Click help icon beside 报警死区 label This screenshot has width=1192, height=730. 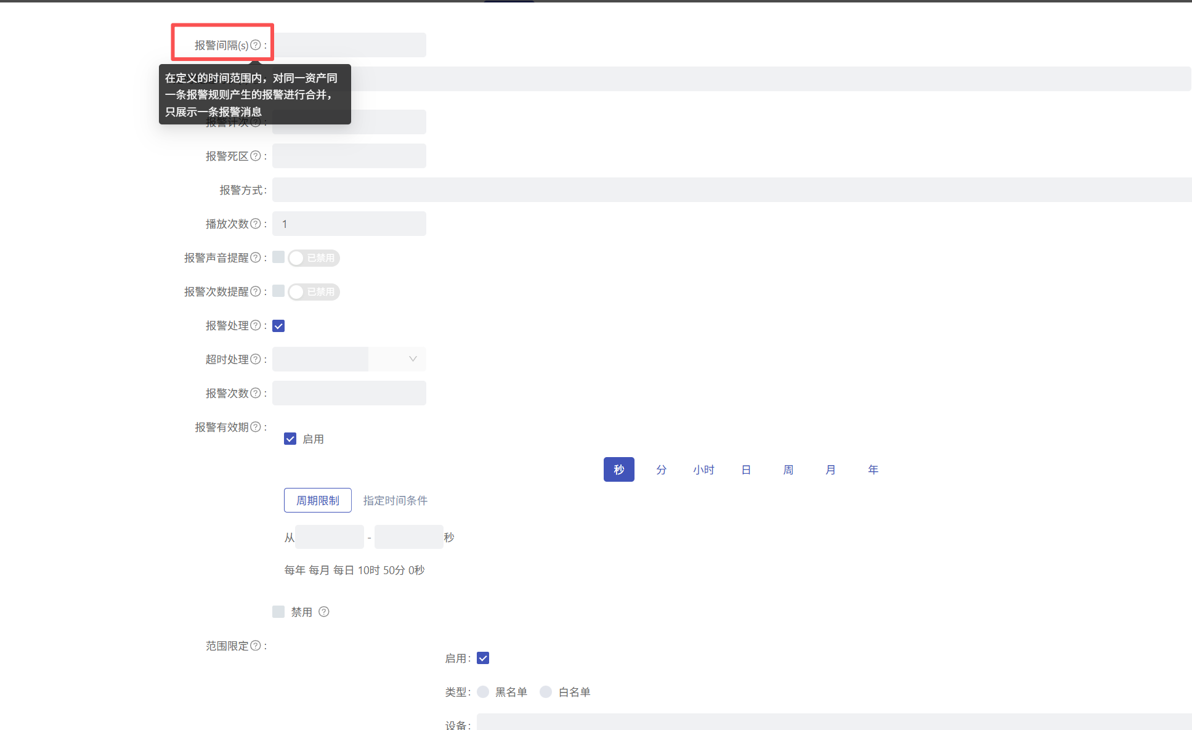tap(255, 156)
